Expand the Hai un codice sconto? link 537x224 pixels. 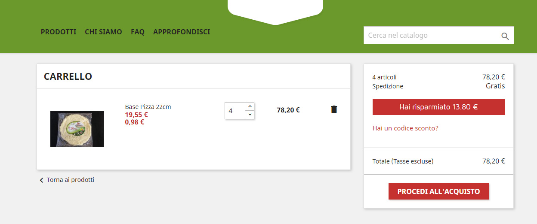pos(405,128)
